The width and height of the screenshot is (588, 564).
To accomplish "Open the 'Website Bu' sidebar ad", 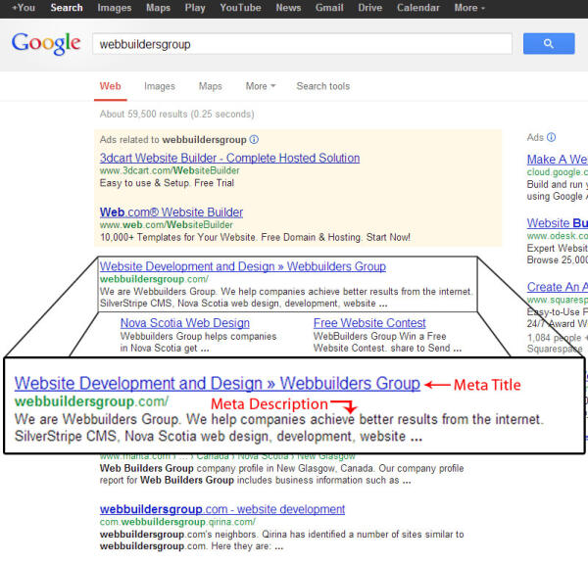I will 557,223.
